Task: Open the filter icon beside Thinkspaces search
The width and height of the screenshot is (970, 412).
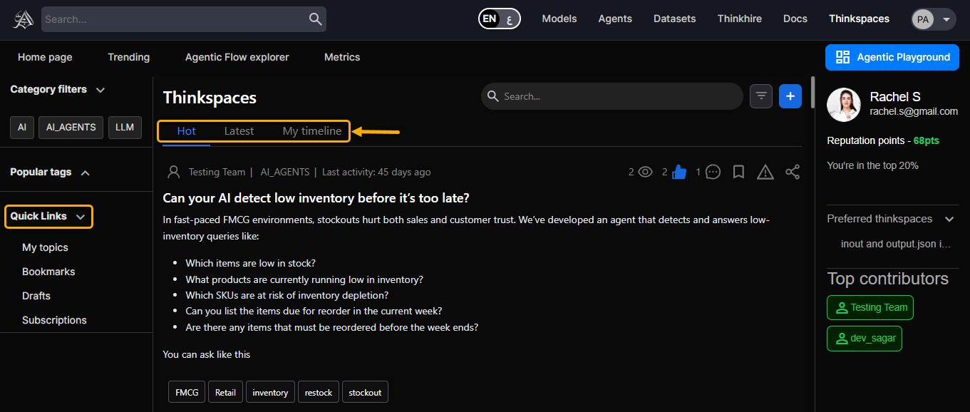Action: [761, 96]
